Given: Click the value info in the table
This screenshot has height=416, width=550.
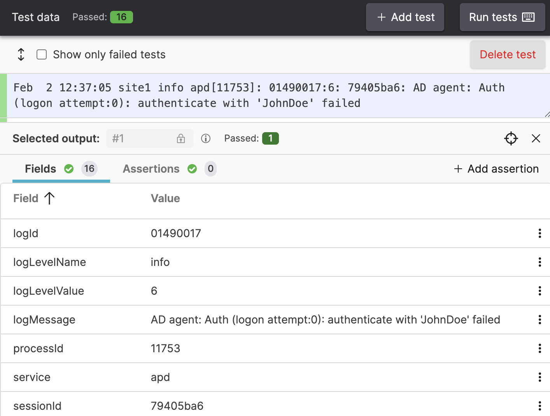Looking at the screenshot, I should tap(160, 262).
